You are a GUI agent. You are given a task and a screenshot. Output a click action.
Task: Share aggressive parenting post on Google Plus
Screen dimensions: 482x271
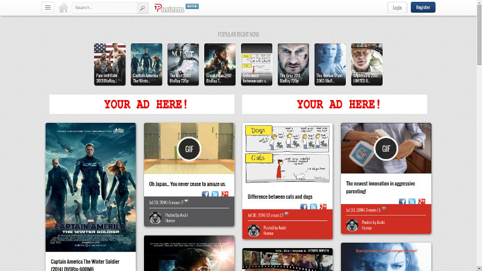pyautogui.click(x=421, y=201)
